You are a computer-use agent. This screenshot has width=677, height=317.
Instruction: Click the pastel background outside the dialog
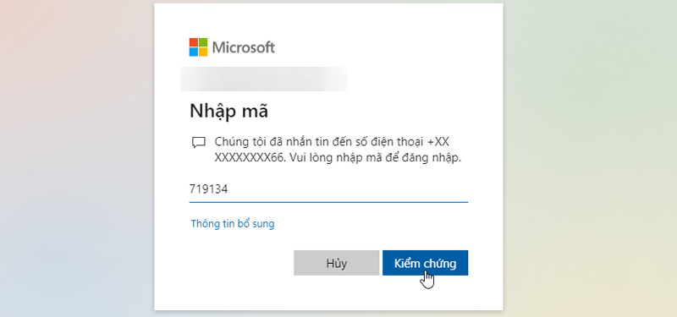pyautogui.click(x=78, y=160)
